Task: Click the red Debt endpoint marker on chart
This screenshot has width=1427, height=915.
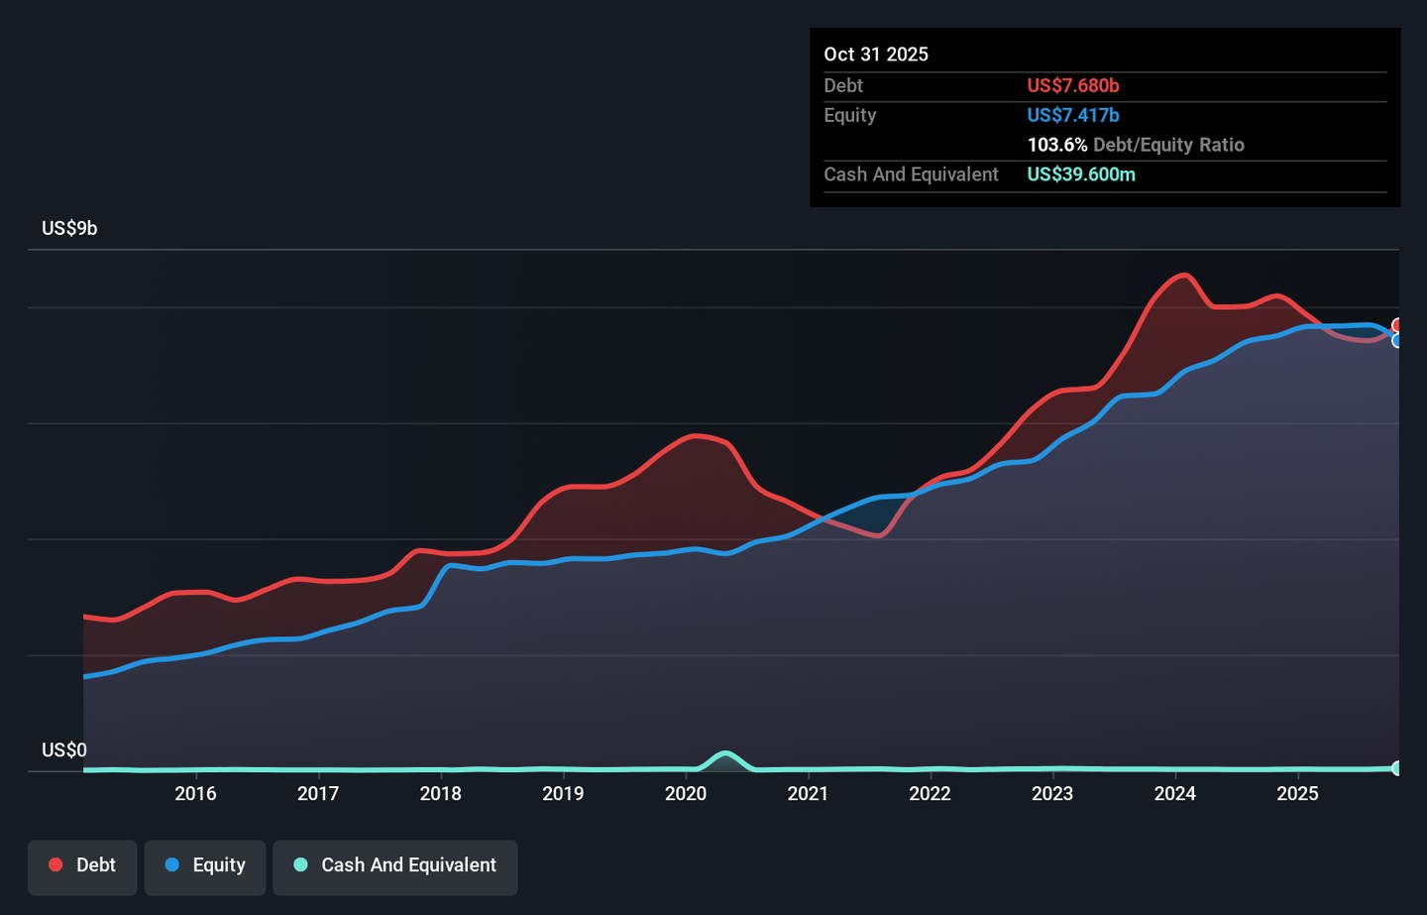Action: (1397, 326)
